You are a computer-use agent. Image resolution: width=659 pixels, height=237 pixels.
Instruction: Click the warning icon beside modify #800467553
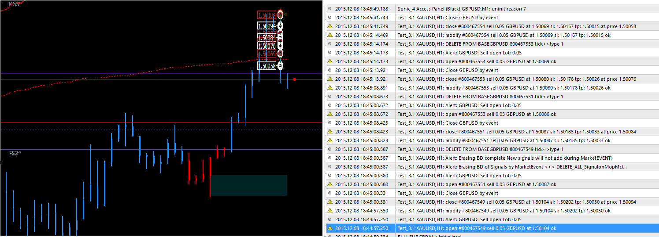point(329,88)
